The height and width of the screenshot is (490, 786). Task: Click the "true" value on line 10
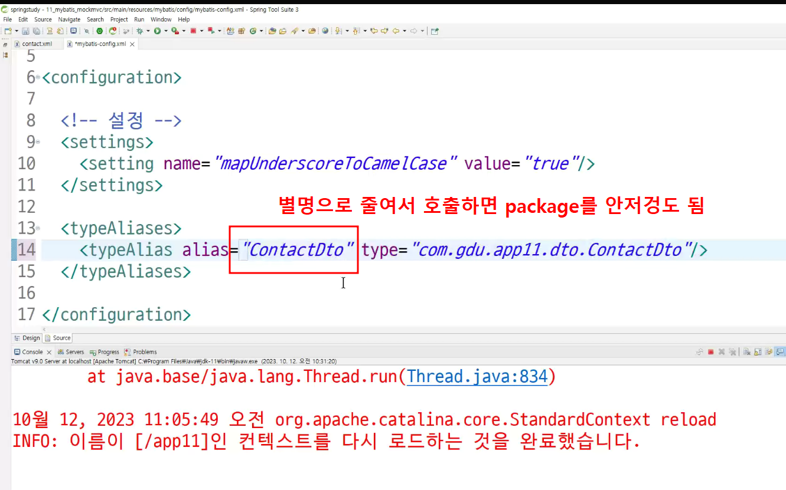pyautogui.click(x=551, y=163)
